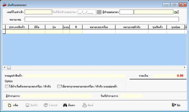Open the calendar date picker icon
Viewport: 189px width, 112px height.
pos(99,12)
